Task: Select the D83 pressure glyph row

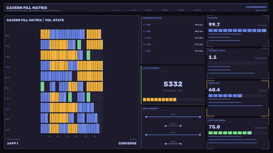Action: [173, 44]
